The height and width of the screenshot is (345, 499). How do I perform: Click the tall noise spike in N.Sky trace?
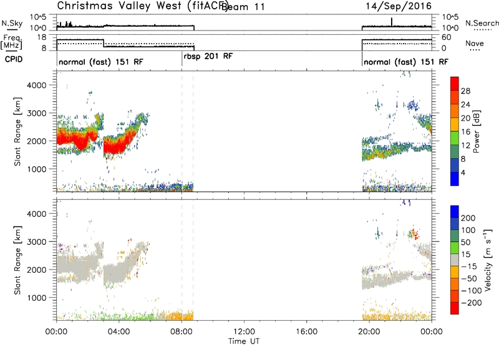point(392,22)
